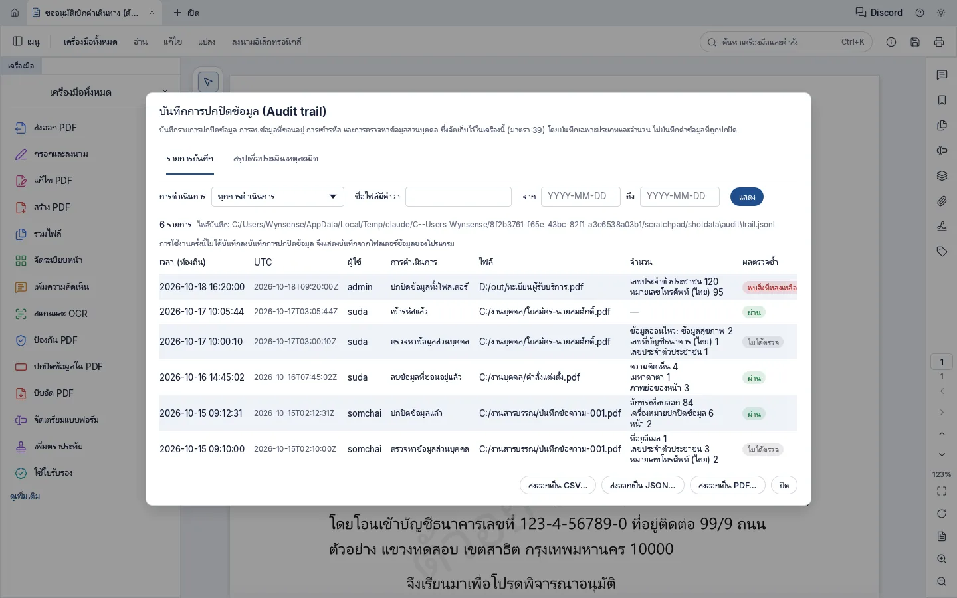Open the เมนู button in the toolbar

[x=27, y=42]
